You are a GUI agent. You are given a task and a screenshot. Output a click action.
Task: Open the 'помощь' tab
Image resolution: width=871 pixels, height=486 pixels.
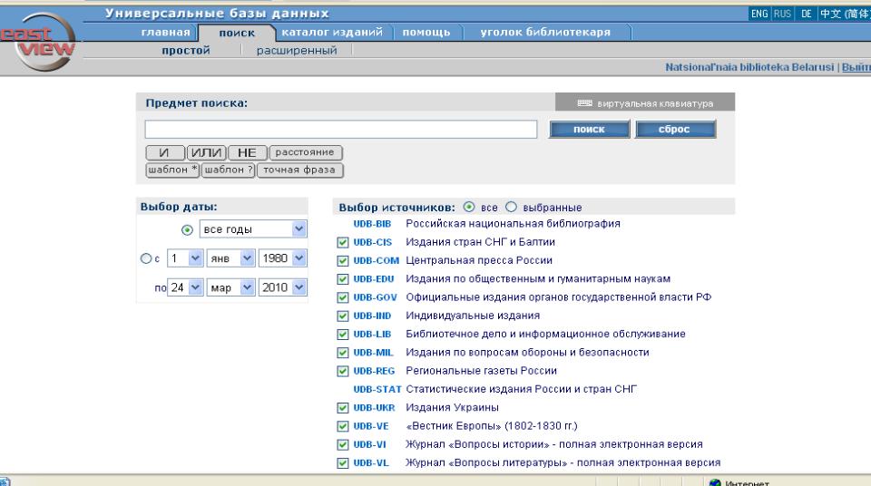426,33
